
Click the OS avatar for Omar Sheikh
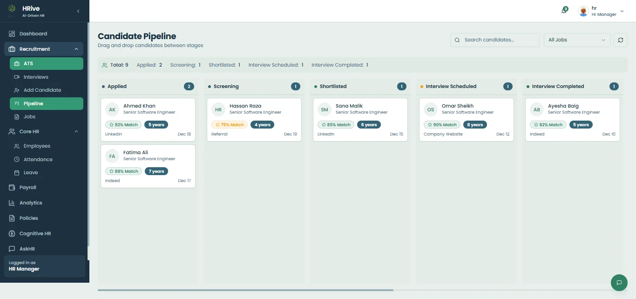point(431,109)
